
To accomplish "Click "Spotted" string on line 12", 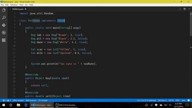I will point(65,53).
